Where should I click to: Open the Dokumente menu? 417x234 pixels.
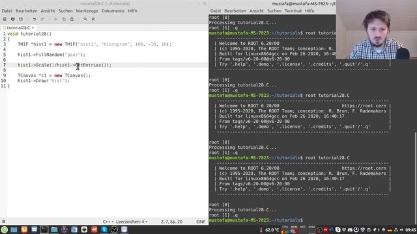click(113, 11)
